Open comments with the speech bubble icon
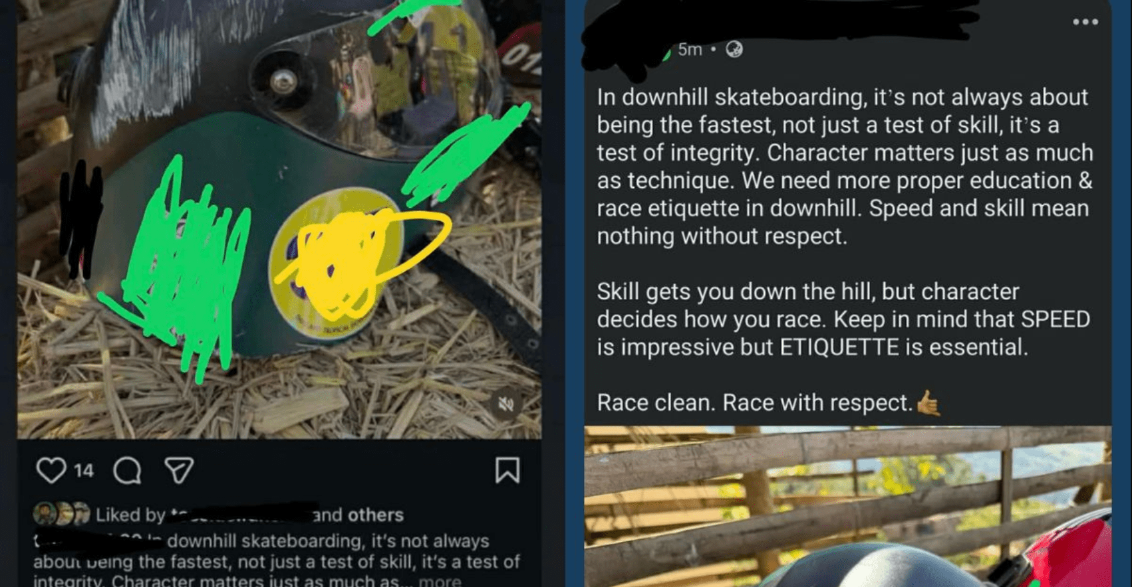The width and height of the screenshot is (1132, 587). pyautogui.click(x=127, y=470)
